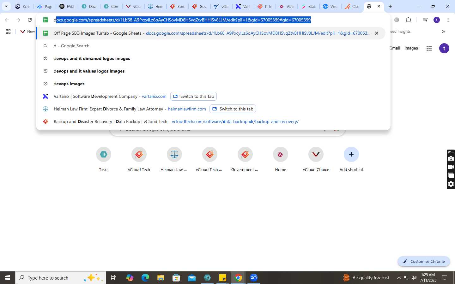Screen dimensions: 455x284
Task: Click the browser back arrow
Action: click(x=7, y=20)
